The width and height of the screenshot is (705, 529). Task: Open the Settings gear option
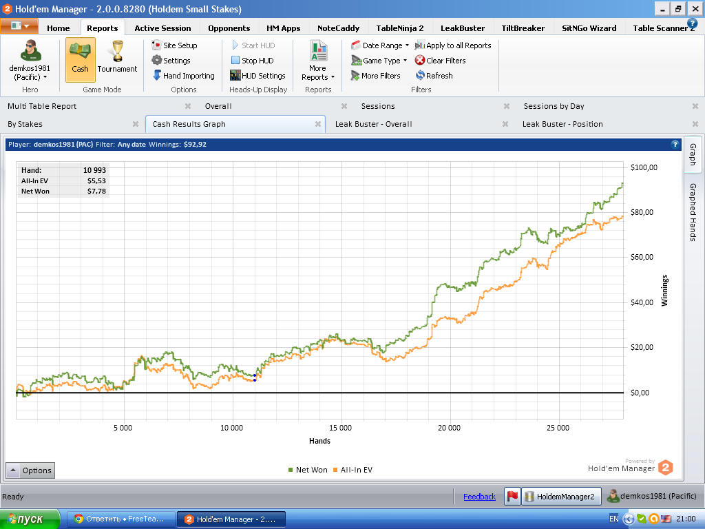pos(171,61)
